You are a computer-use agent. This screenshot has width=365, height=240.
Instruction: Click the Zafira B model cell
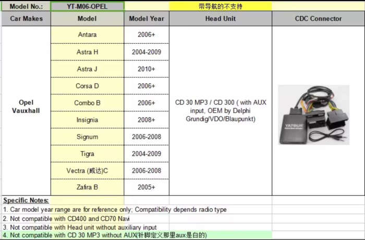[87, 187]
